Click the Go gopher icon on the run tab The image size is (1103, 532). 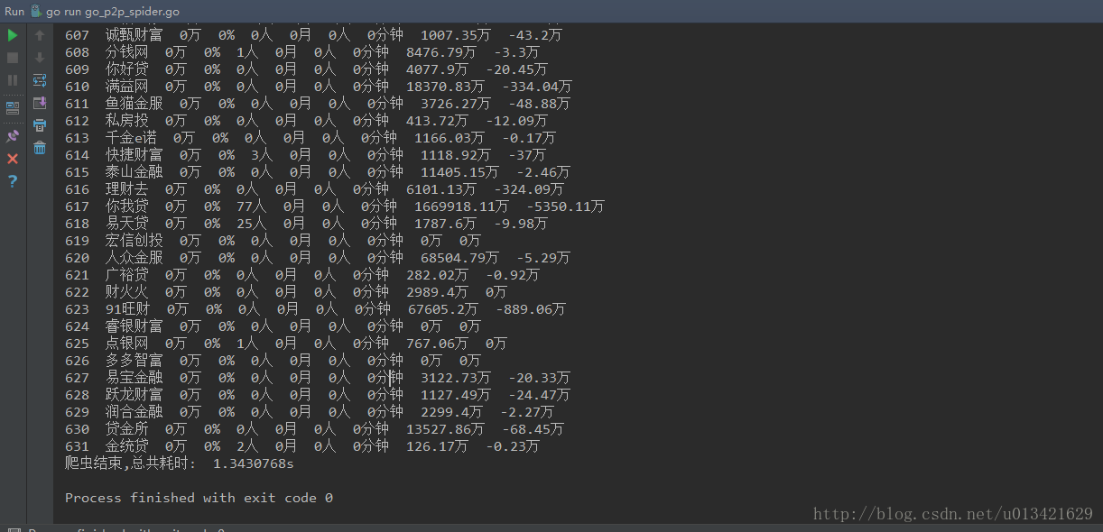point(36,12)
